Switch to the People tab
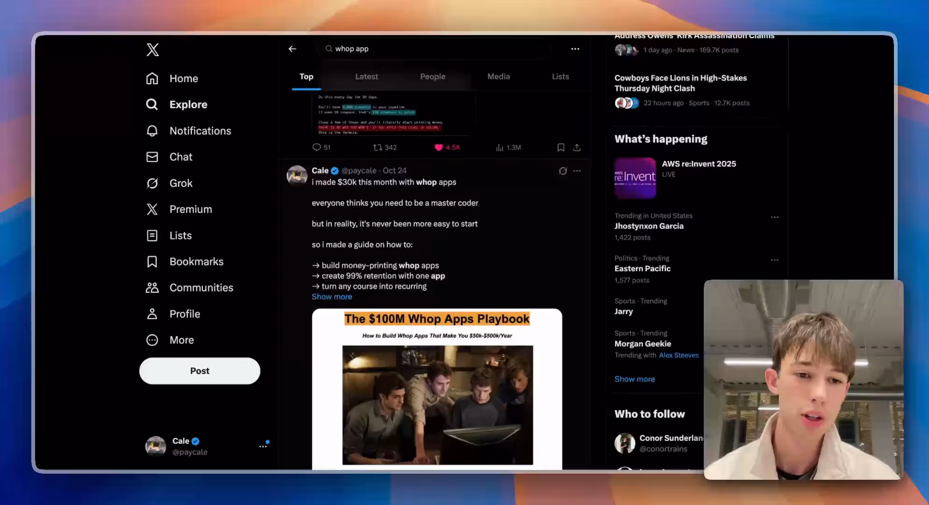Viewport: 929px width, 505px height. point(432,76)
